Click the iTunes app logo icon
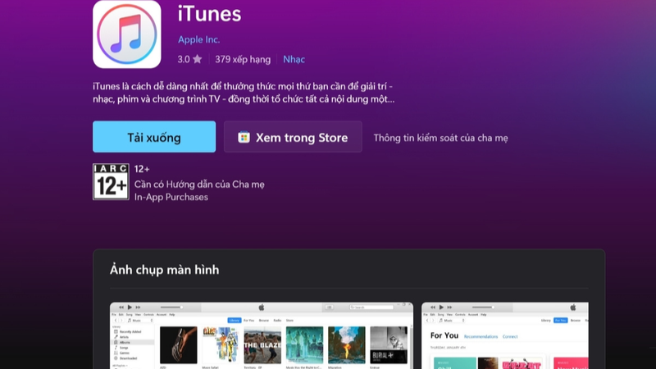This screenshot has height=369, width=656. [x=127, y=34]
